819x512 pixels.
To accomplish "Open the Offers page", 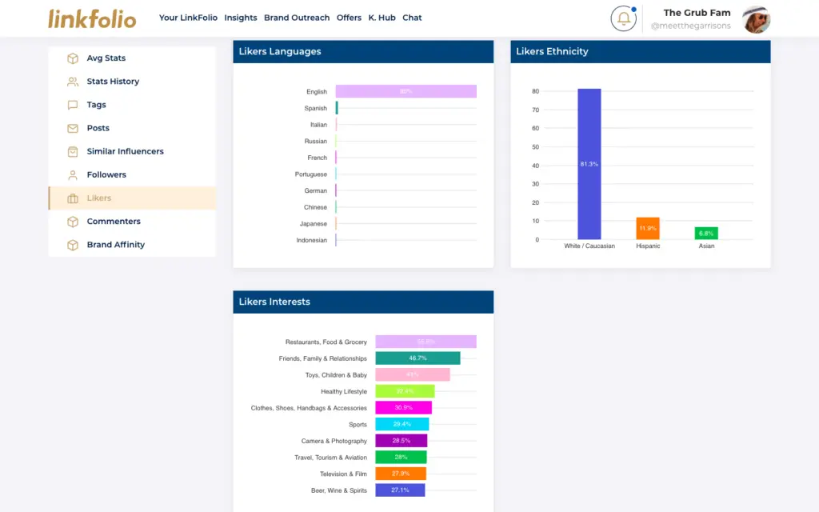I will 349,18.
